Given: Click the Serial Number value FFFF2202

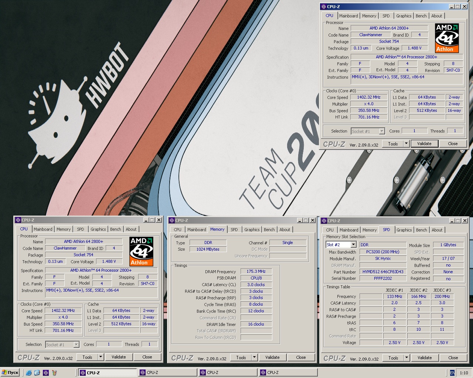Looking at the screenshot, I should (x=383, y=278).
